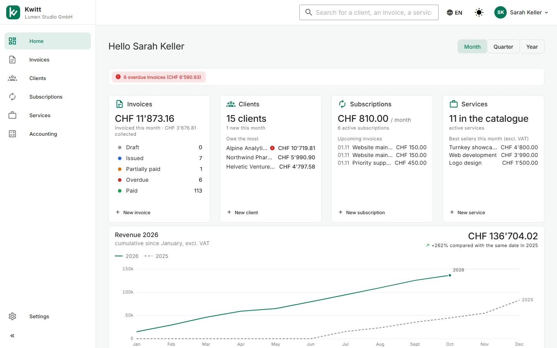
Task: Select Alpine Analyti... client name
Action: tap(247, 148)
